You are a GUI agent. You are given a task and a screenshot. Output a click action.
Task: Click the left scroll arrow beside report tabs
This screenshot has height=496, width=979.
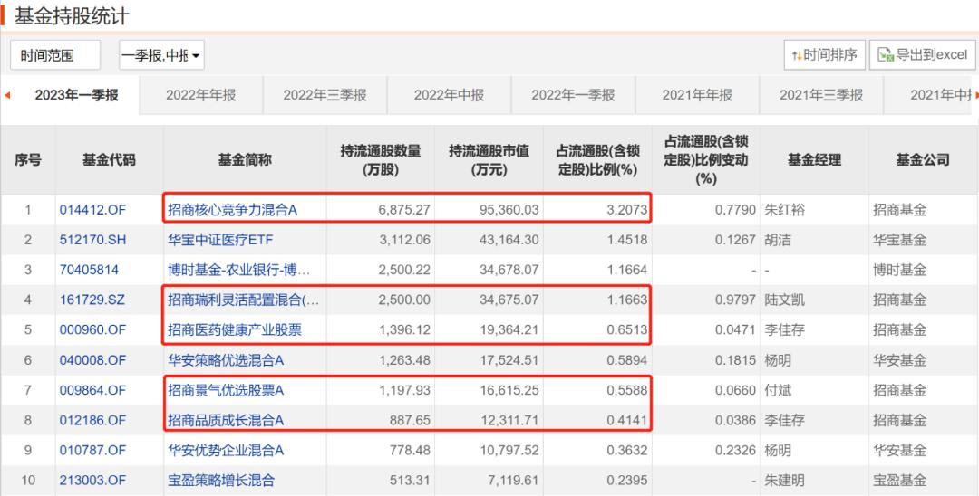(7, 95)
